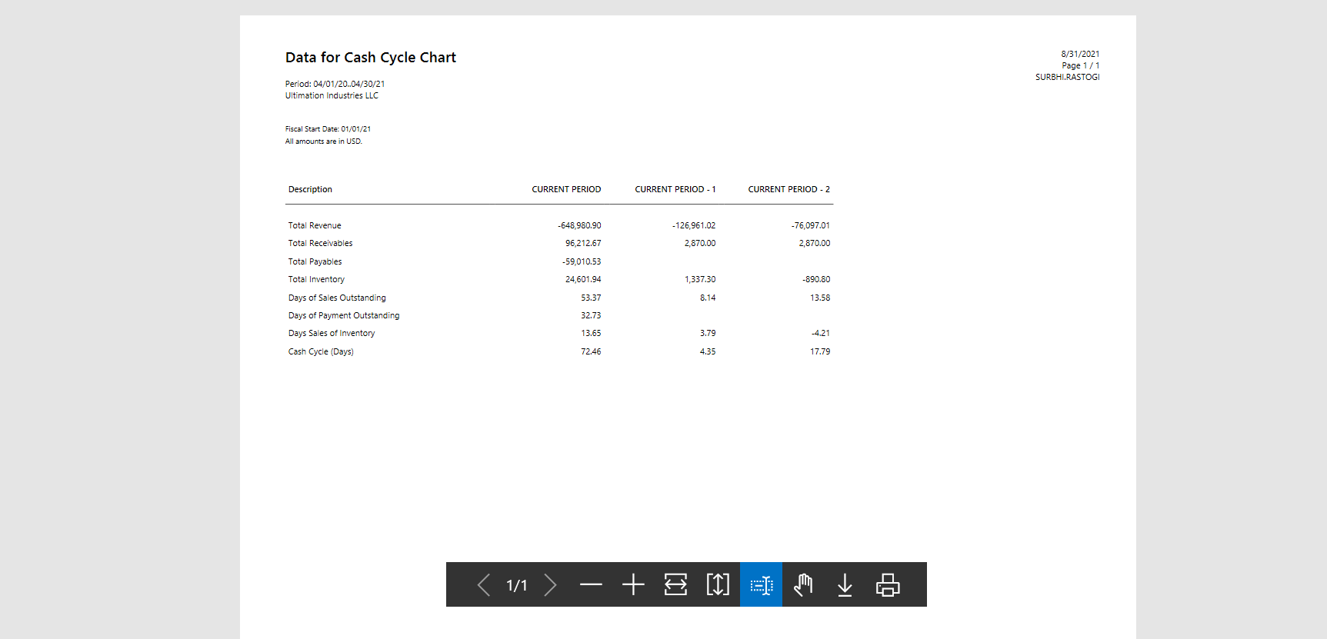
Task: Select the inventory value -890.80
Action: (x=816, y=279)
